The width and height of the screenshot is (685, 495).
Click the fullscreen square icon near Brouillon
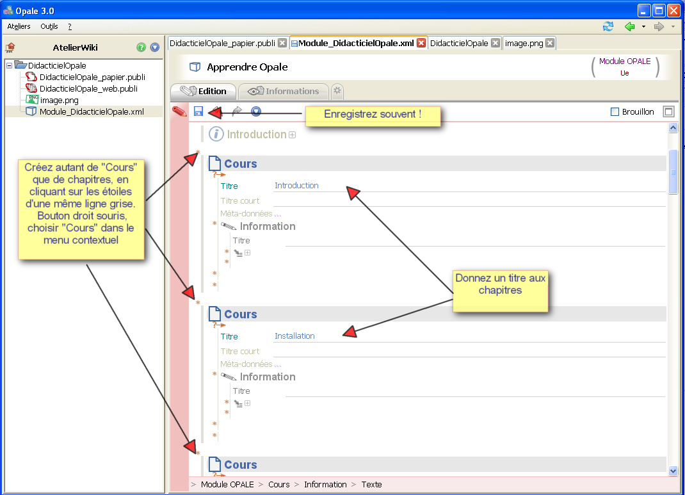668,111
